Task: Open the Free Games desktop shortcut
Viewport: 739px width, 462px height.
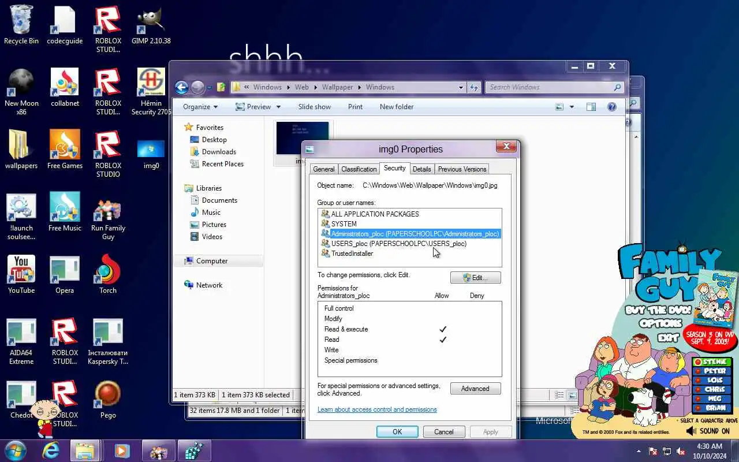Action: pyautogui.click(x=65, y=150)
